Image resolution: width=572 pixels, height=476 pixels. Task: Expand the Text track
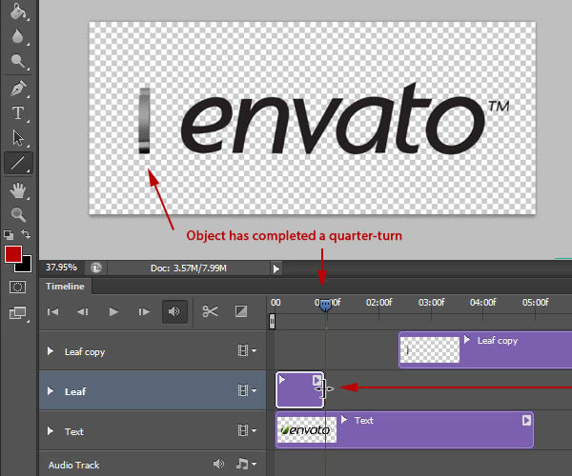point(51,431)
